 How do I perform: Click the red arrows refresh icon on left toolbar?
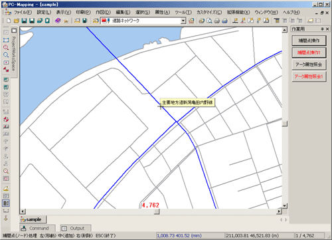click(6, 70)
